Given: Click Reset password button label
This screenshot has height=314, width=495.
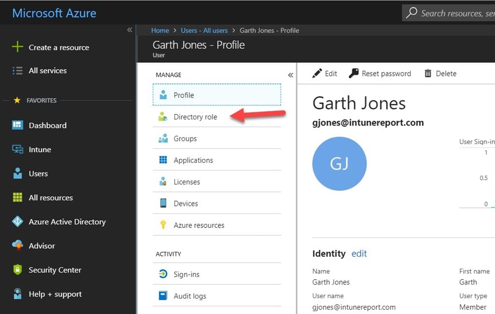Looking at the screenshot, I should coord(386,73).
